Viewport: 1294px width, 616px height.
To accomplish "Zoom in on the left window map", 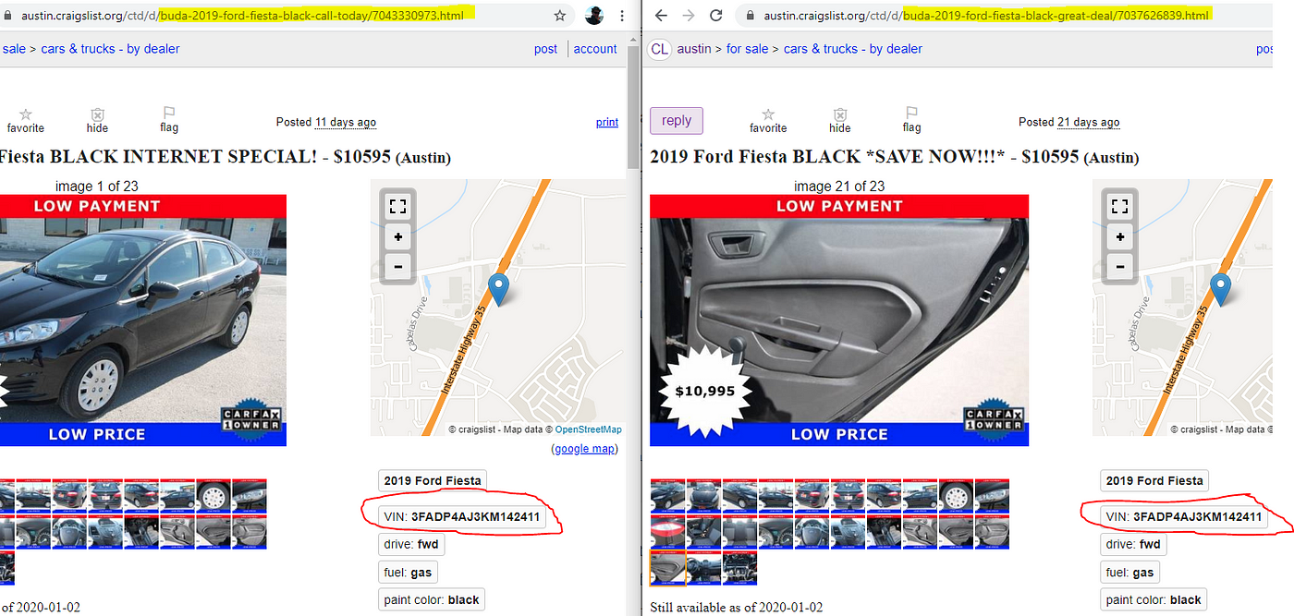I will click(x=397, y=237).
